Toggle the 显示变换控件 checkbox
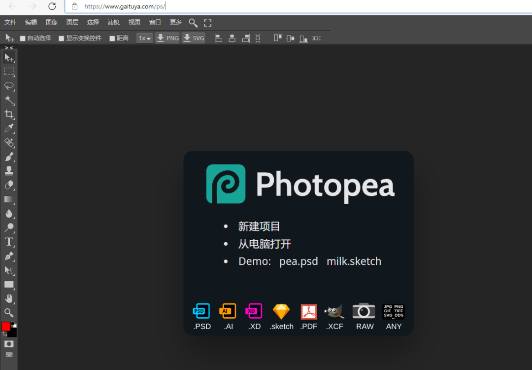532x370 pixels. 62,38
